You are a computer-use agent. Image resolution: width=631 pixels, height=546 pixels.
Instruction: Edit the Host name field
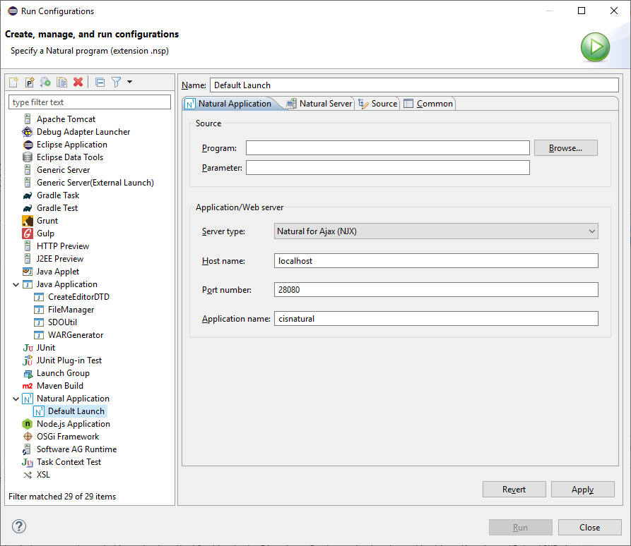436,260
